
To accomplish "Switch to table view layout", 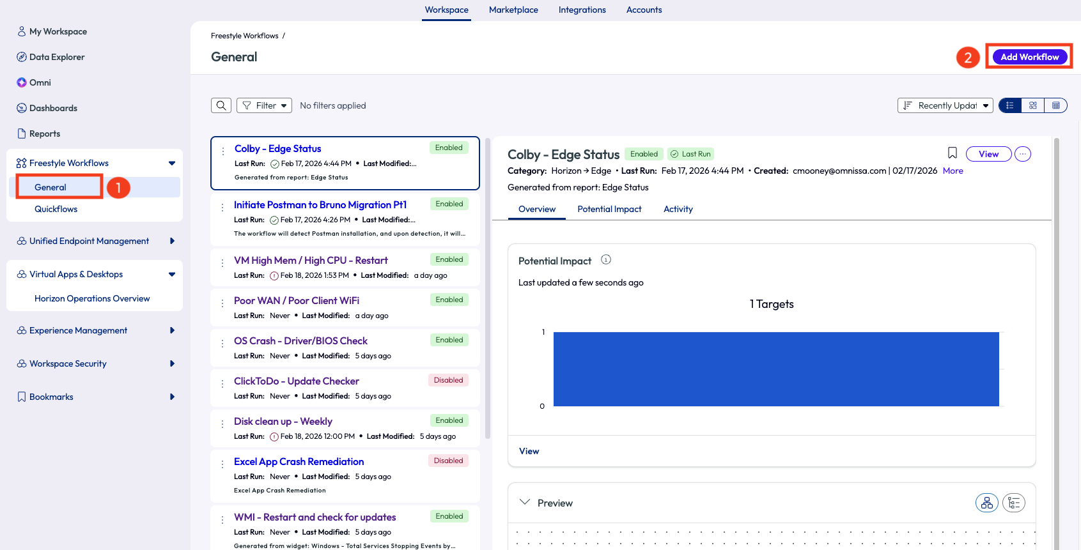I will [x=1056, y=105].
